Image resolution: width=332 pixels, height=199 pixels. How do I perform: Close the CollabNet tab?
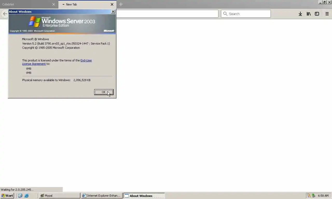[x=54, y=4]
